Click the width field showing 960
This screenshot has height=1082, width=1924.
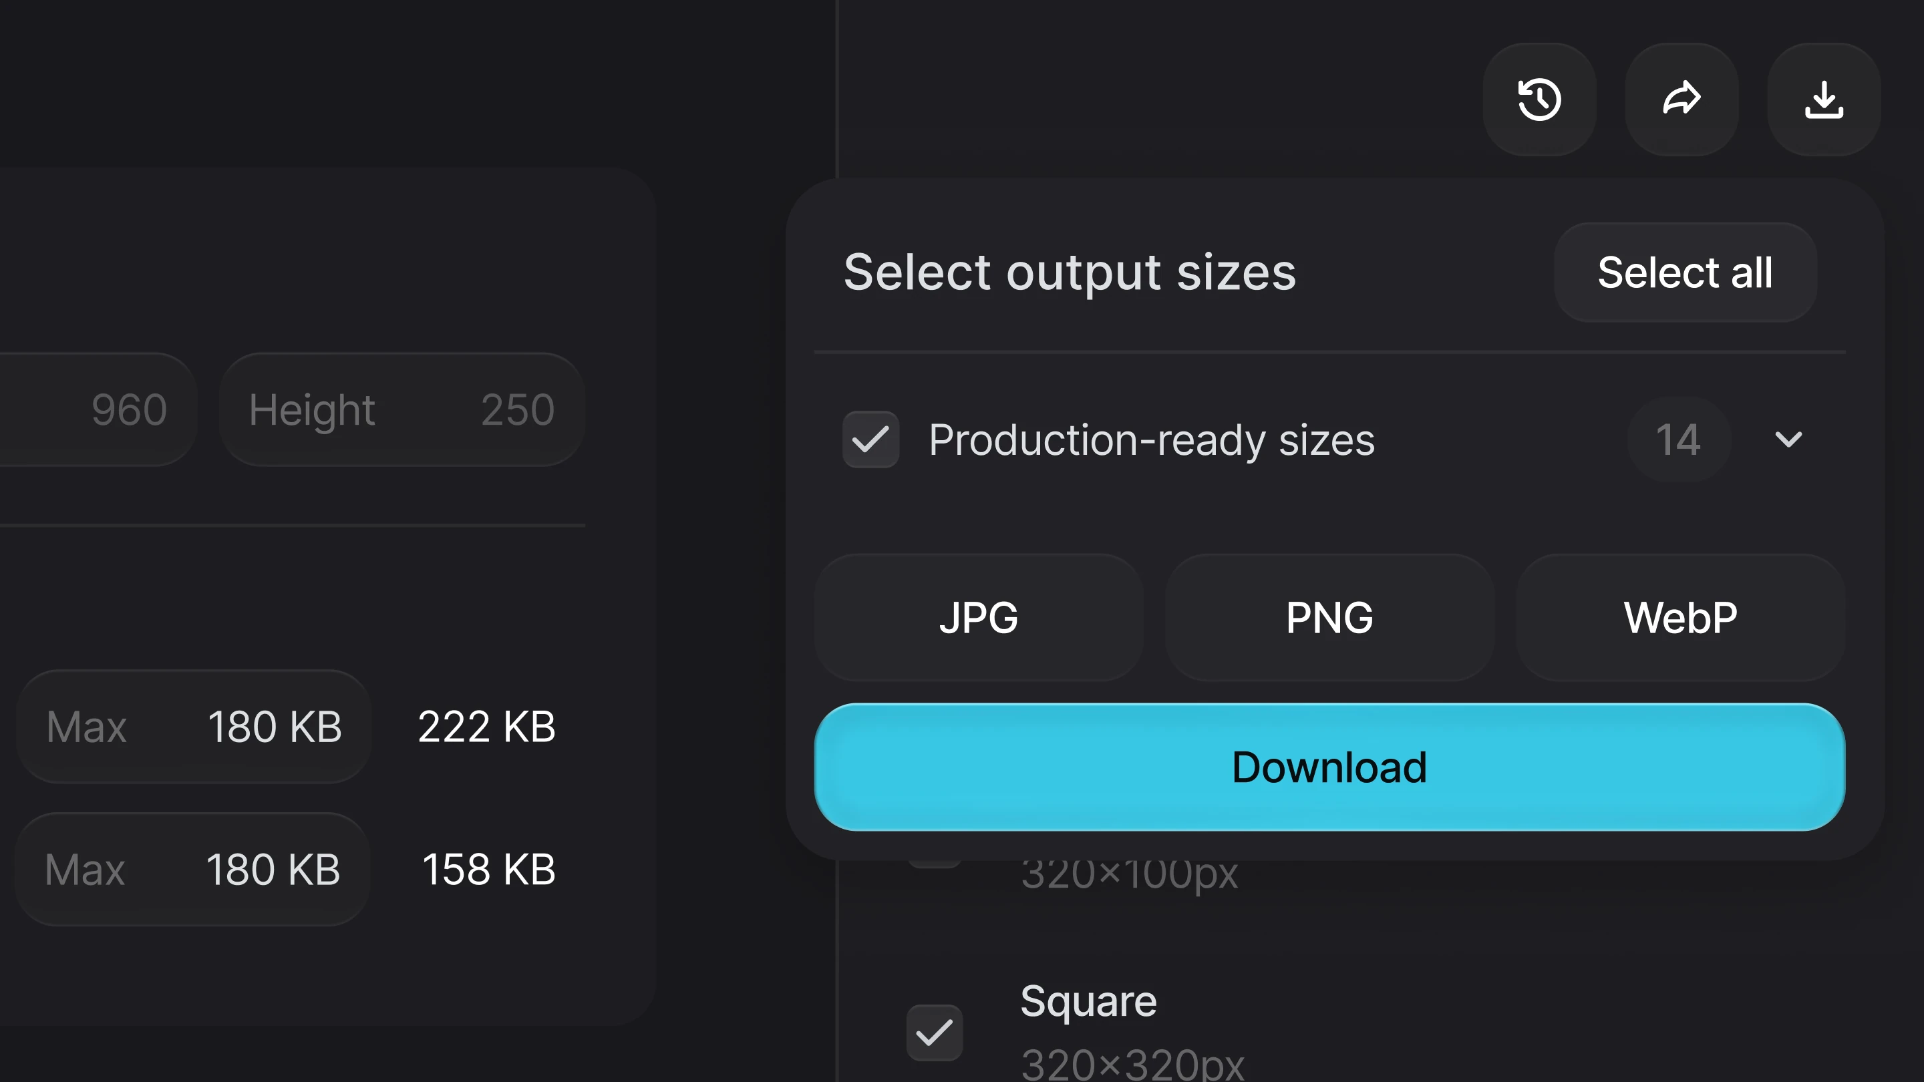[x=97, y=409]
